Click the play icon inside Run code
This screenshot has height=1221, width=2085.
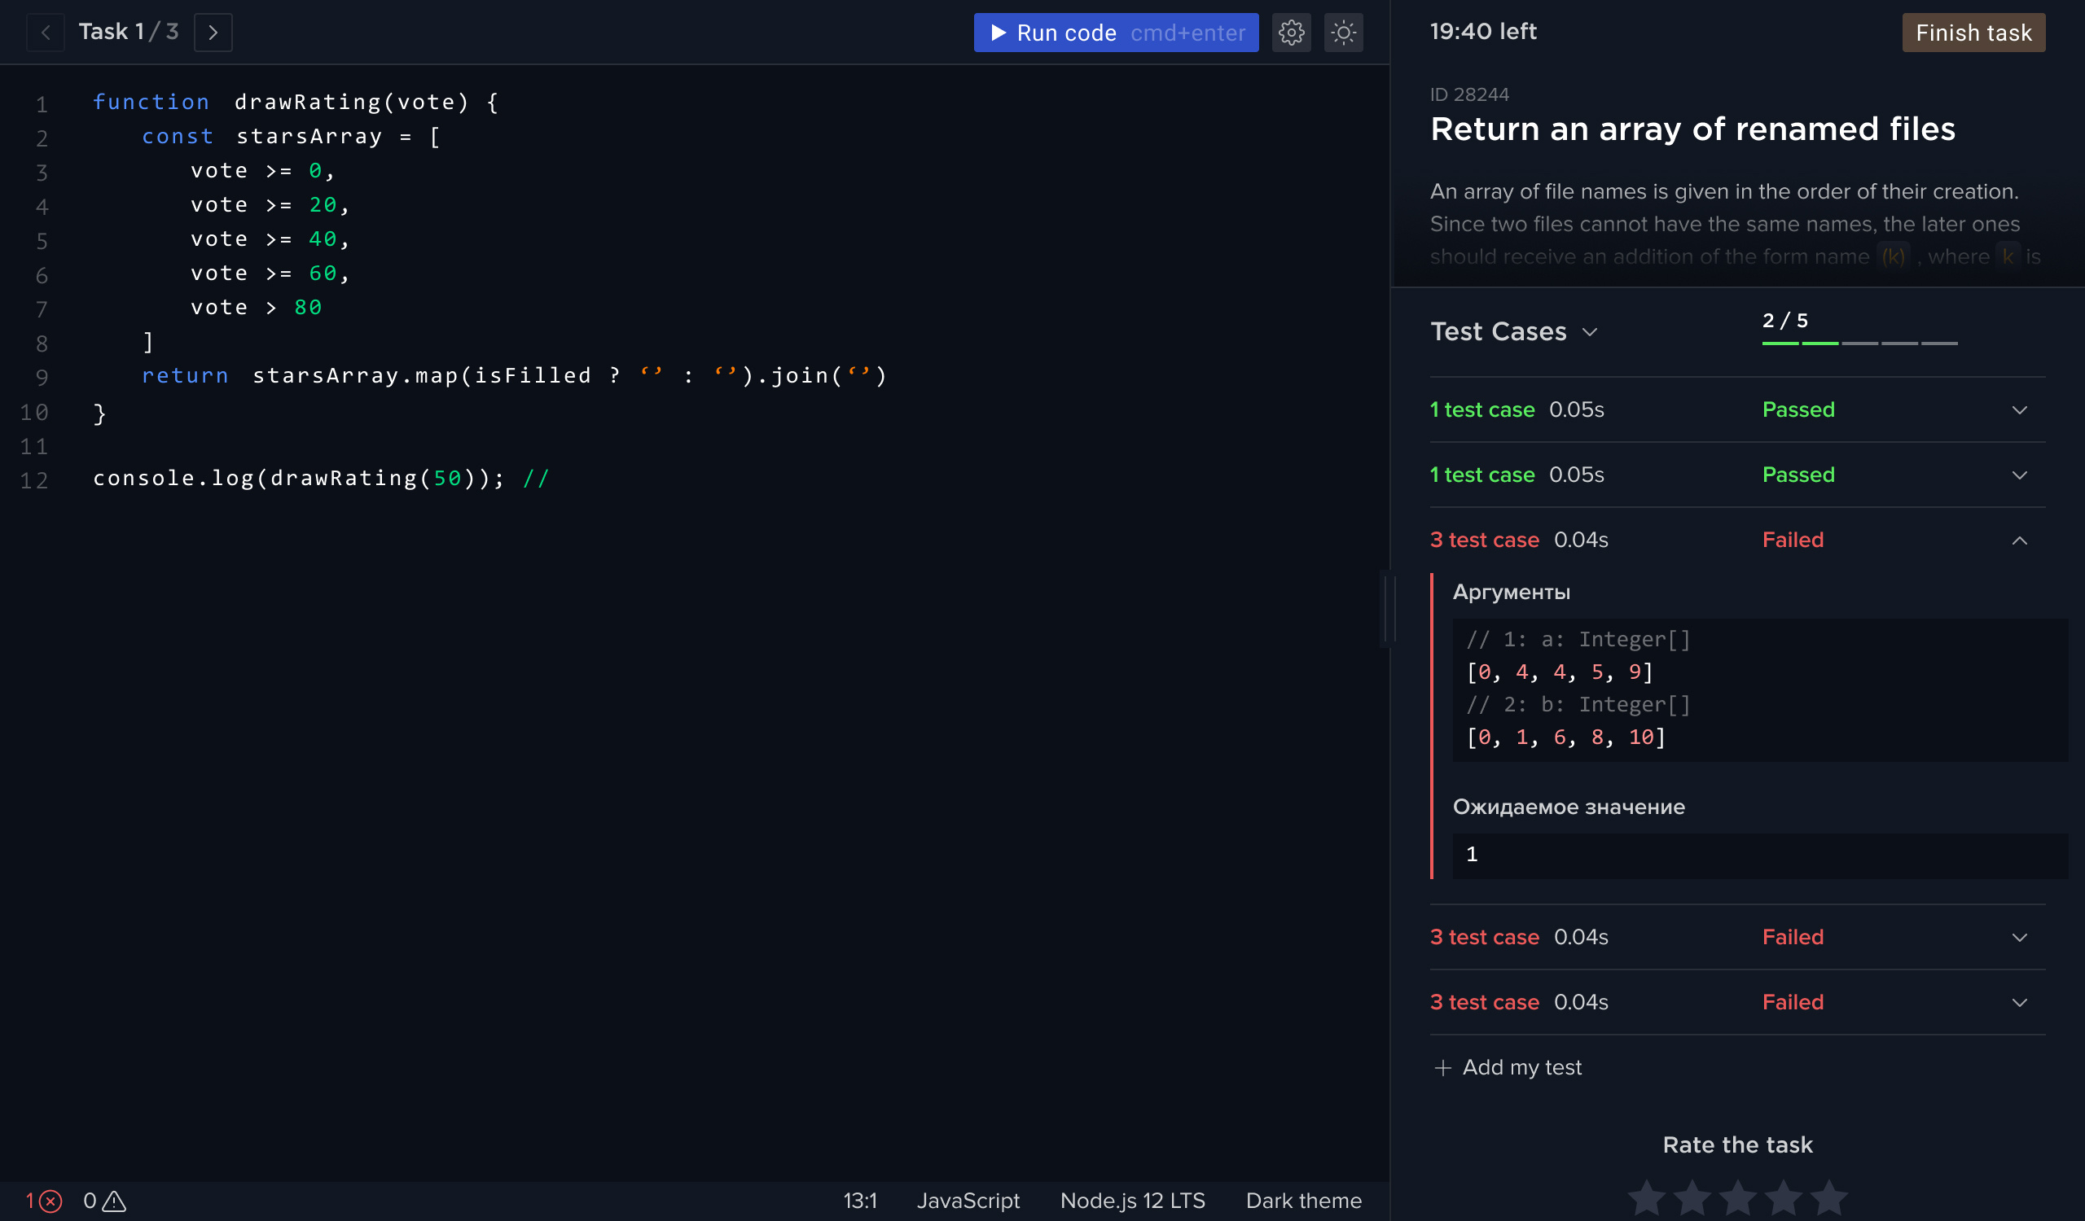tap(998, 33)
